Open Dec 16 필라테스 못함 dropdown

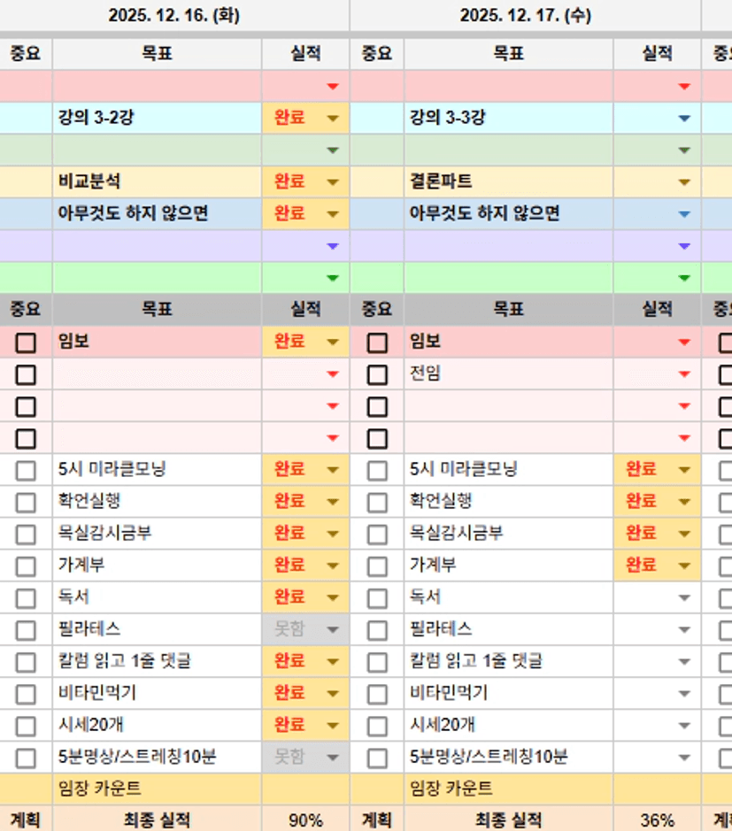[x=333, y=630]
